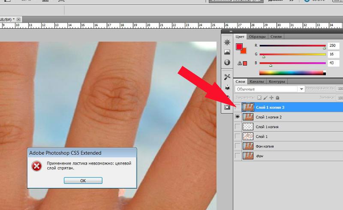Click thumbnail of layer Слой 1
Viewport: 343px width, 210px height.
pos(248,136)
